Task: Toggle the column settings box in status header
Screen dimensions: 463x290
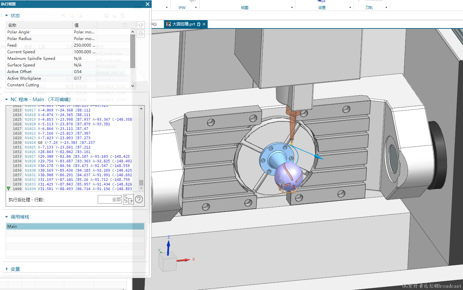Action: point(125,25)
